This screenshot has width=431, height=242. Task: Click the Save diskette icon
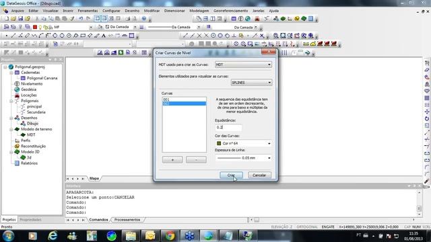(x=20, y=19)
